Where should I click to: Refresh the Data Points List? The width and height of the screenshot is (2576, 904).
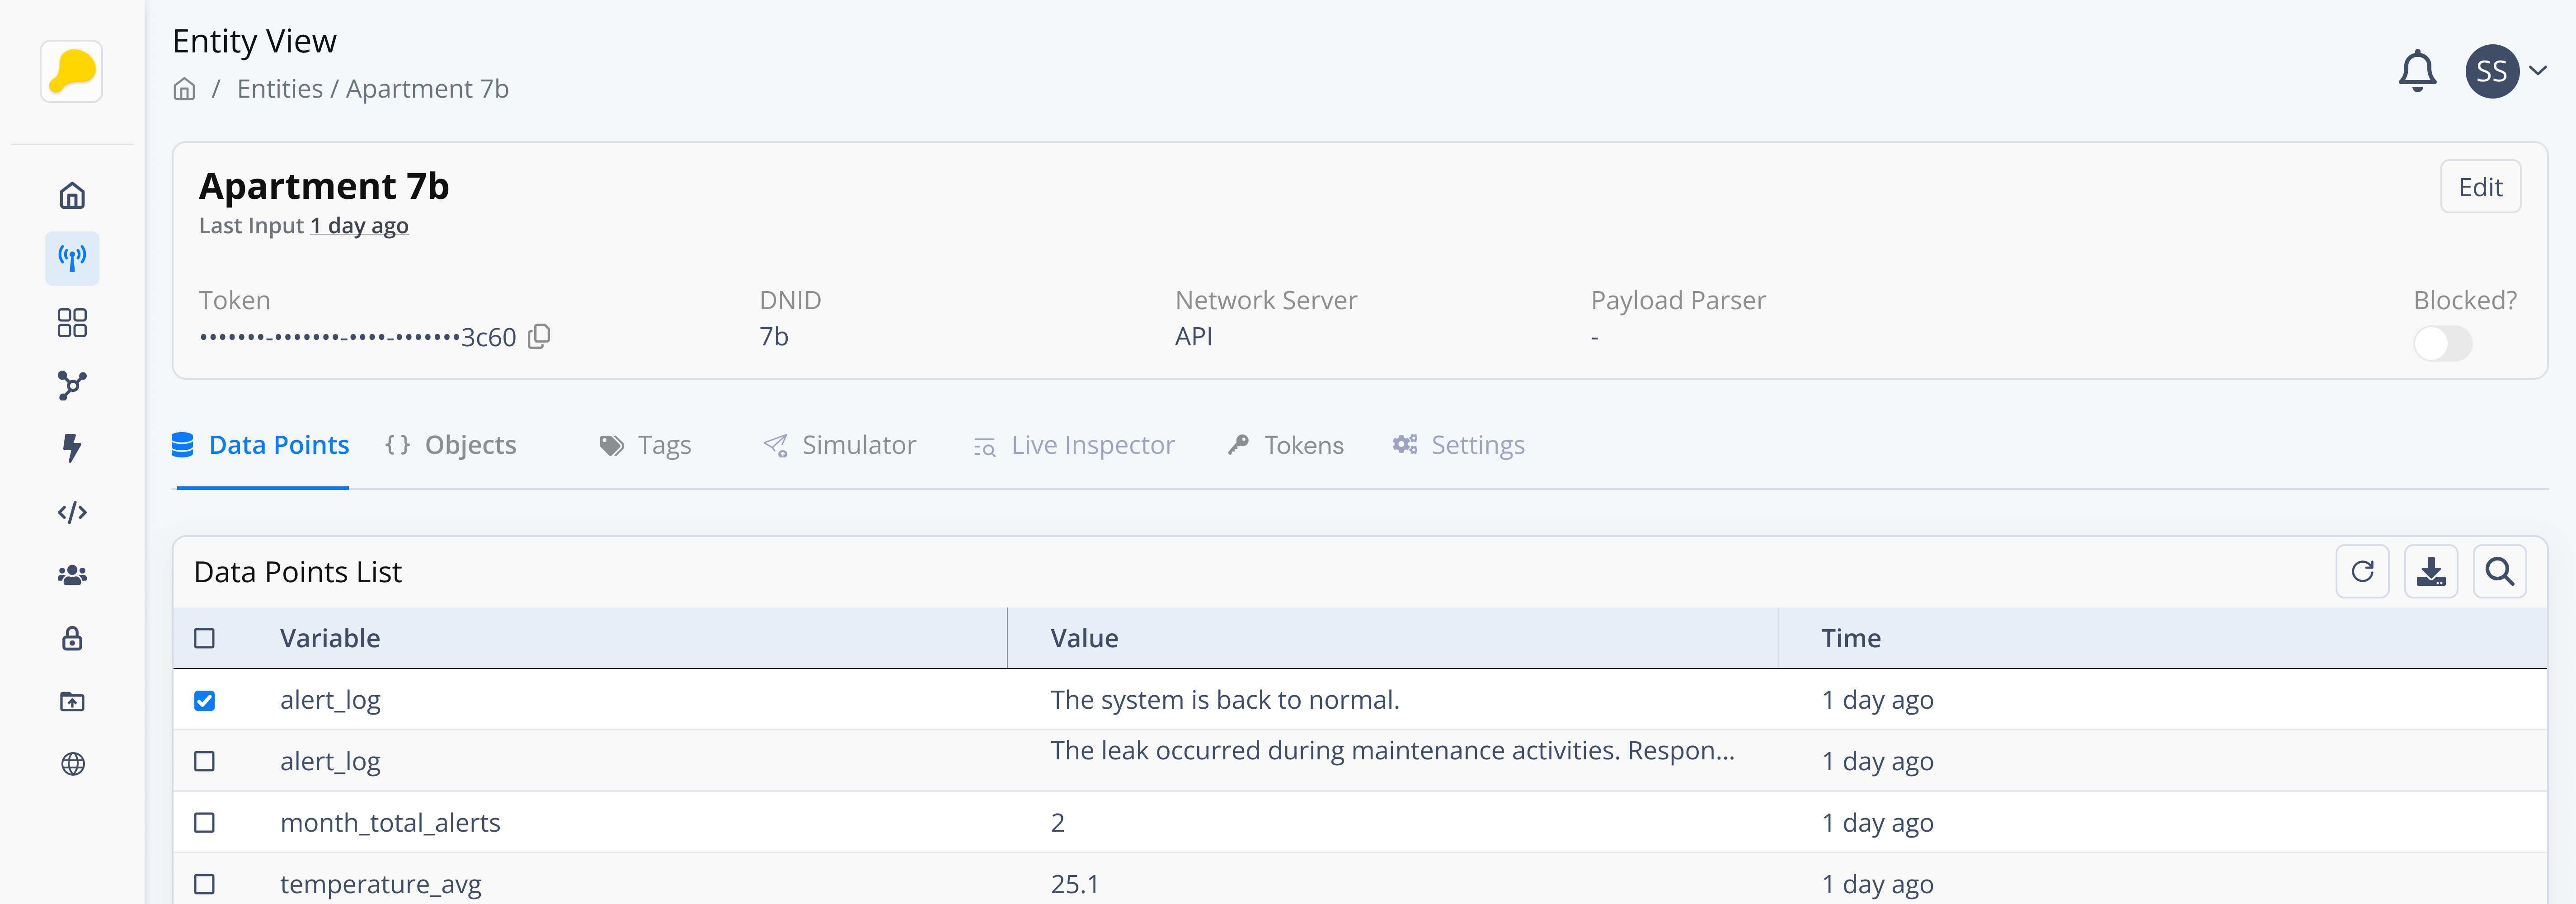coord(2361,571)
